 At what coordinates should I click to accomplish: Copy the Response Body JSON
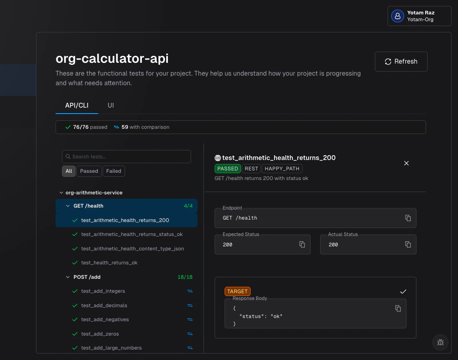pos(398,308)
